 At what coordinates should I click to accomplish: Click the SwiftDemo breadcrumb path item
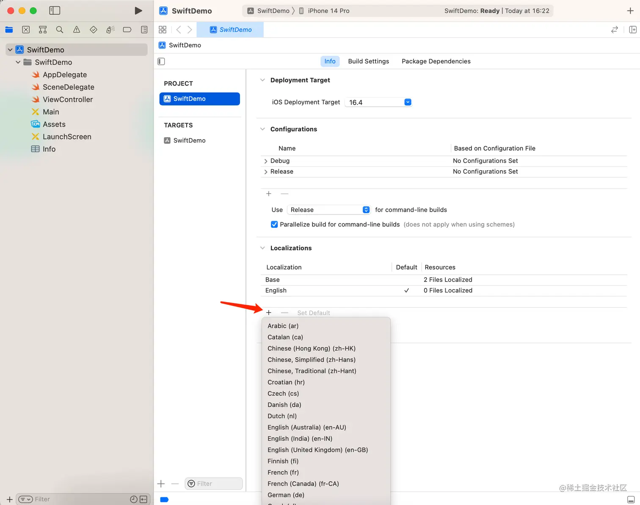(x=180, y=45)
